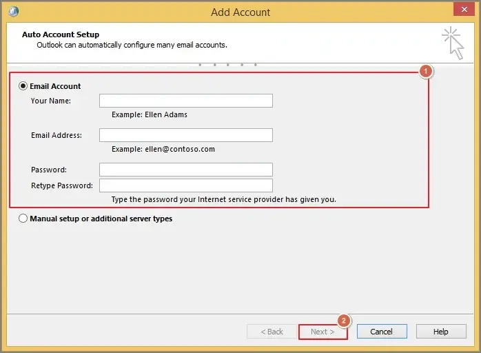Click the Auto Account Setup heading

[61, 34]
